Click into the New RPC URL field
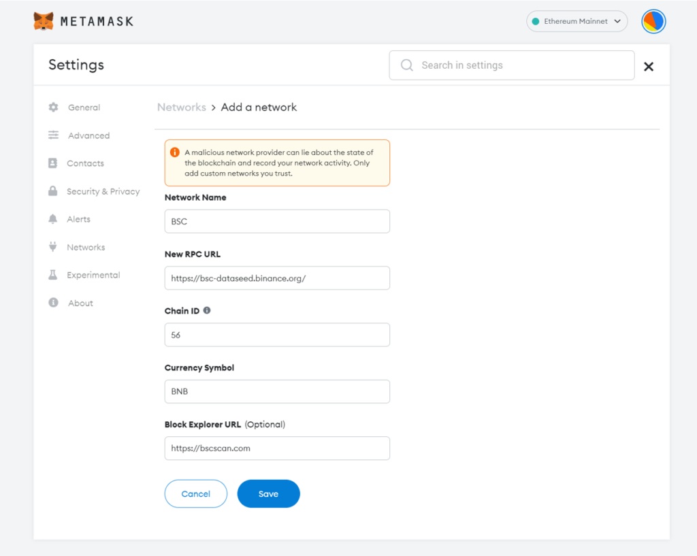Screen dimensions: 697x556 coord(277,278)
